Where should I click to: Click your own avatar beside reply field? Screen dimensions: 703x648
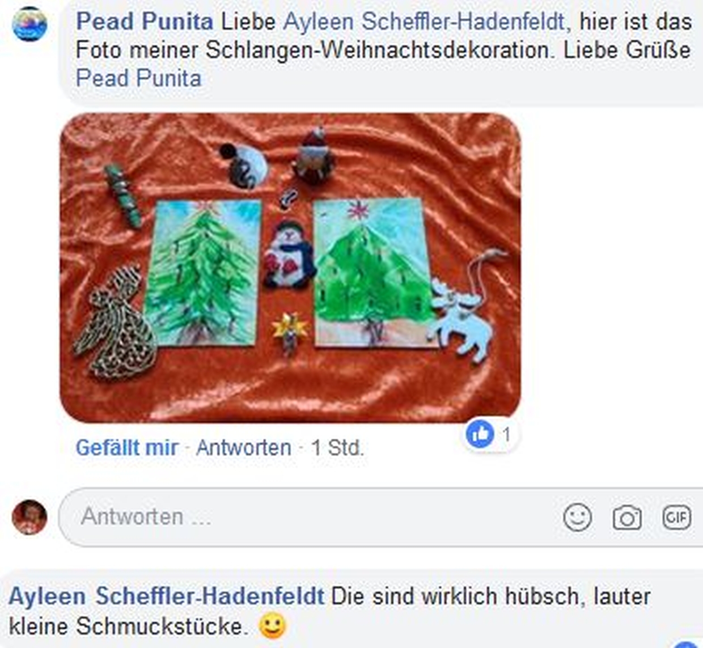[x=29, y=517]
